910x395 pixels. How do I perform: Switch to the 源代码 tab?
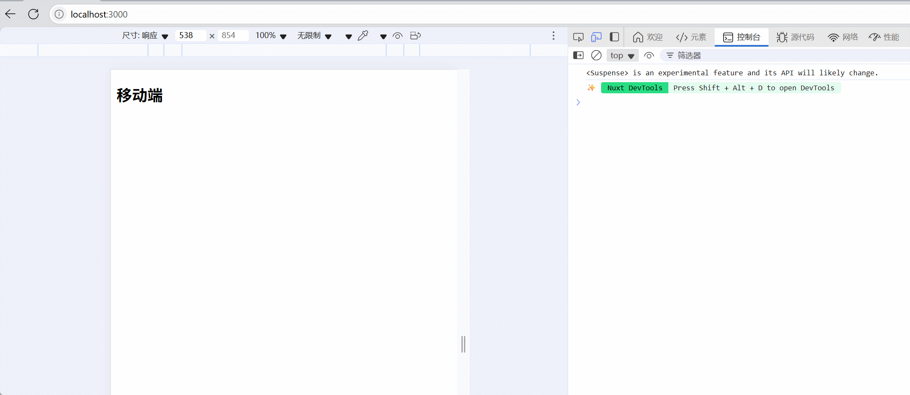(795, 37)
